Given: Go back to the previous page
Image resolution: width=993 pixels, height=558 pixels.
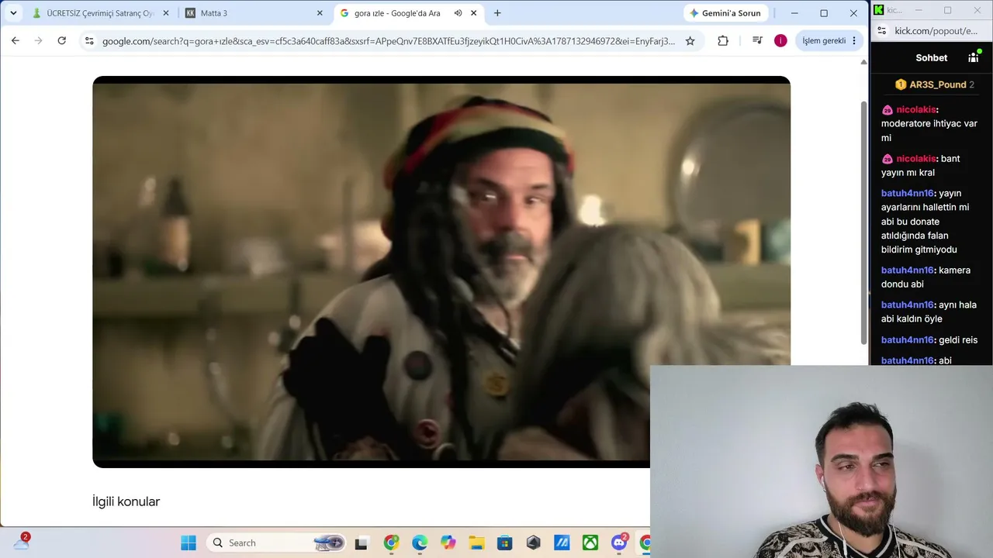Looking at the screenshot, I should [15, 40].
